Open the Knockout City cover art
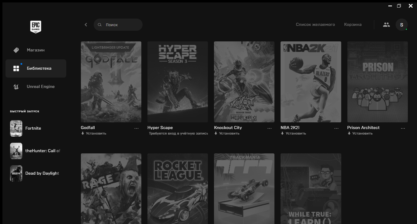Screen dimensions: 417x224 (x=244, y=82)
